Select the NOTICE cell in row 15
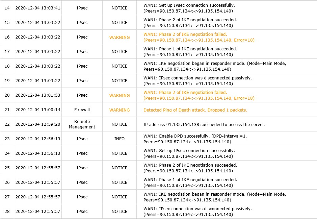317x219 pixels. click(120, 23)
